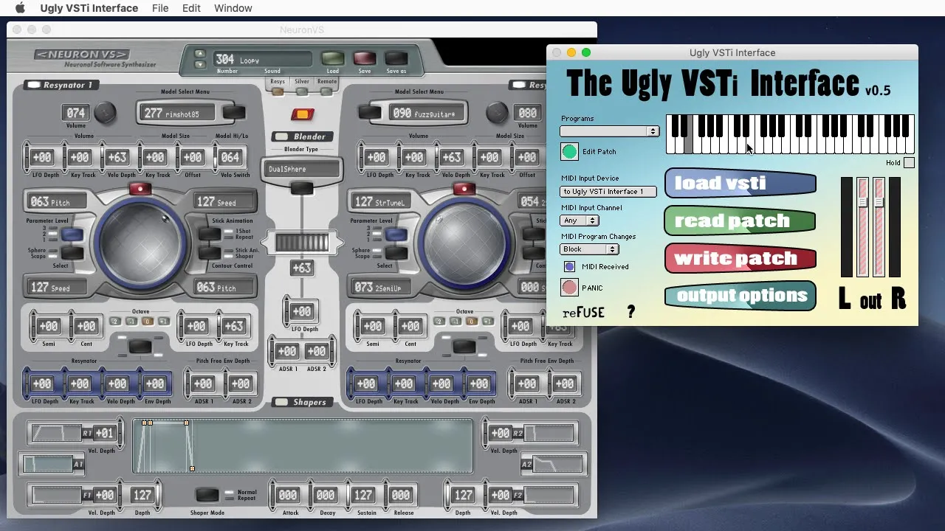This screenshot has width=945, height=531.
Task: Click the Sustain value 127 field
Action: click(362, 496)
